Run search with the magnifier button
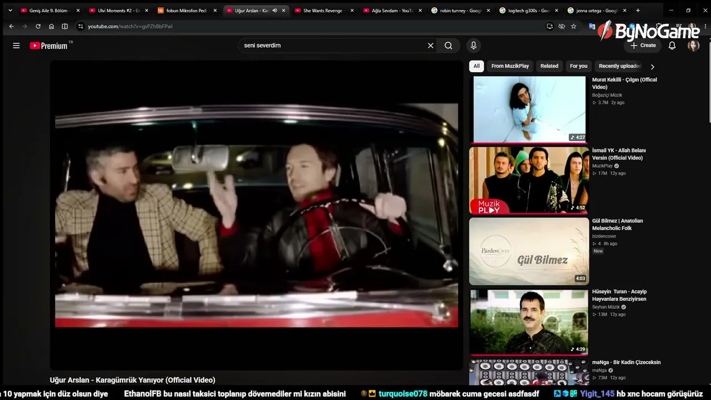 (448, 46)
